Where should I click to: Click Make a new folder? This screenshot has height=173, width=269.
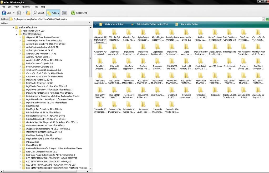pyautogui.click(x=112, y=24)
